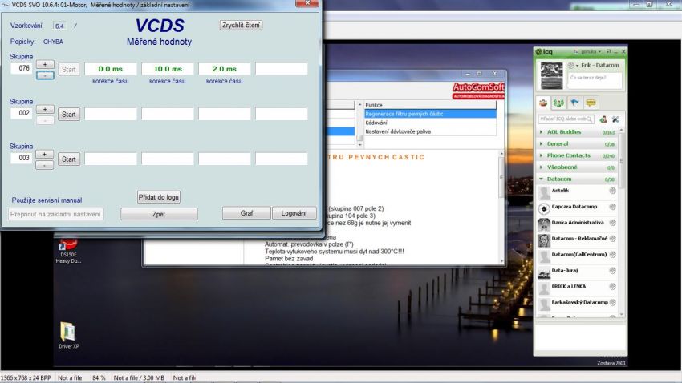Click the ICQ add contact icon
This screenshot has height=383, width=682.
(603, 119)
